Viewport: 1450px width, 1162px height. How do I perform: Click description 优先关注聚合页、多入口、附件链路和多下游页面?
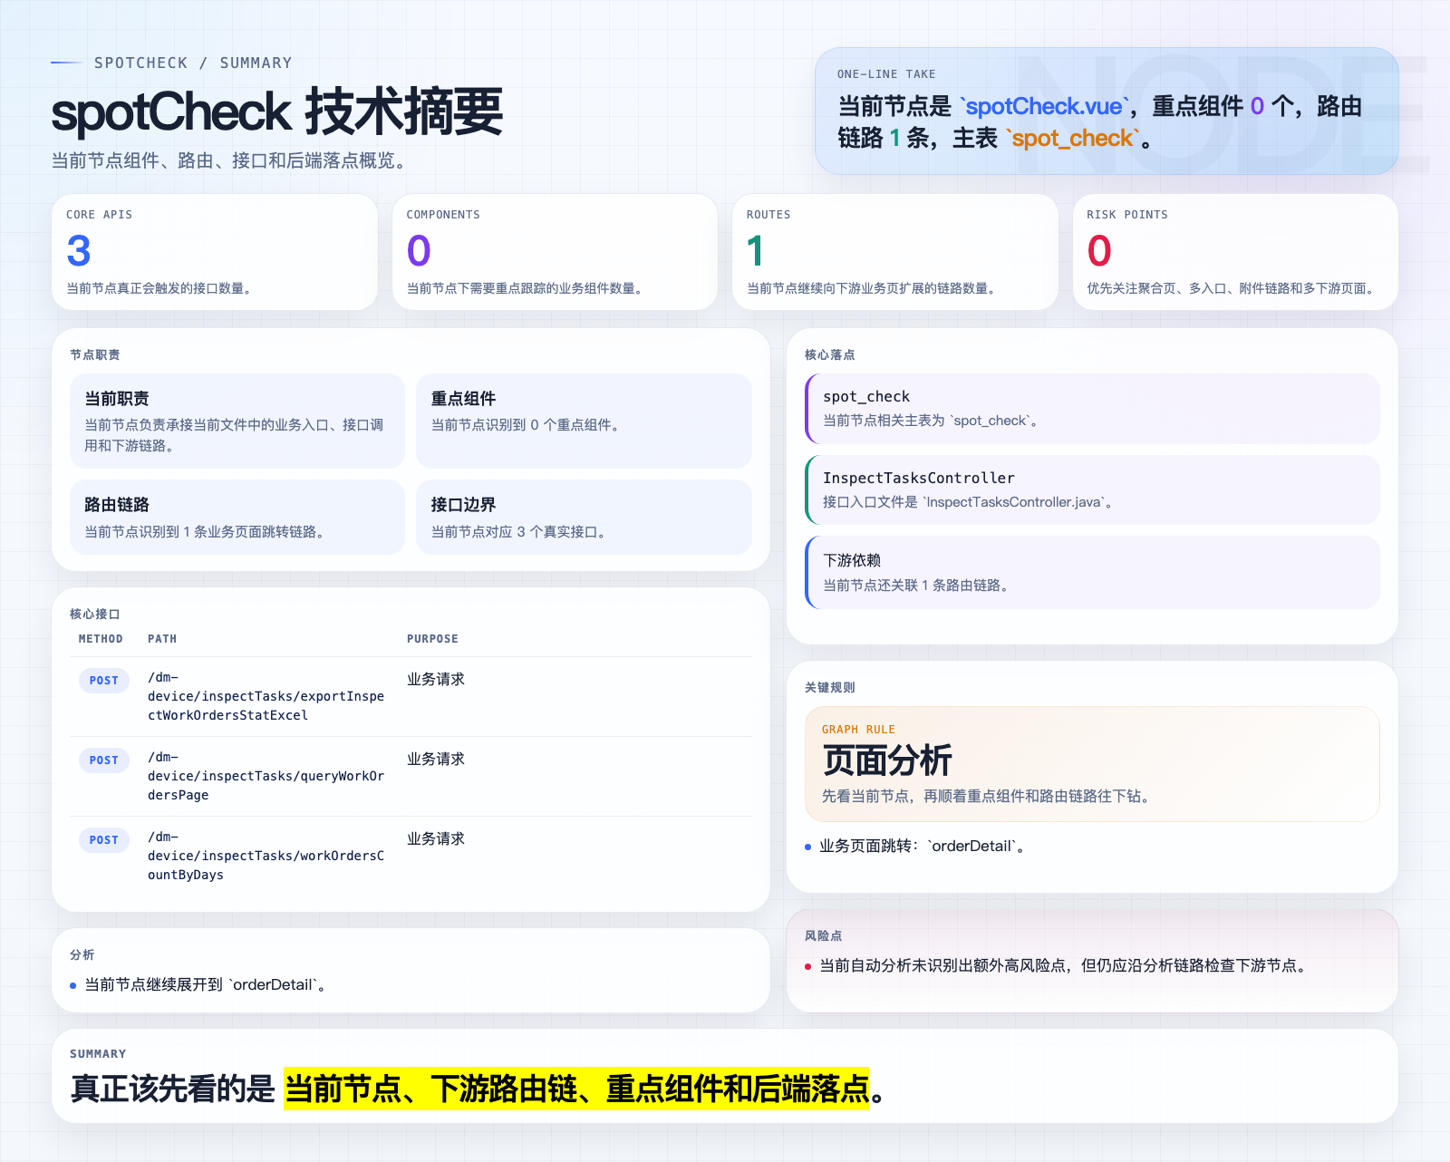[1232, 288]
